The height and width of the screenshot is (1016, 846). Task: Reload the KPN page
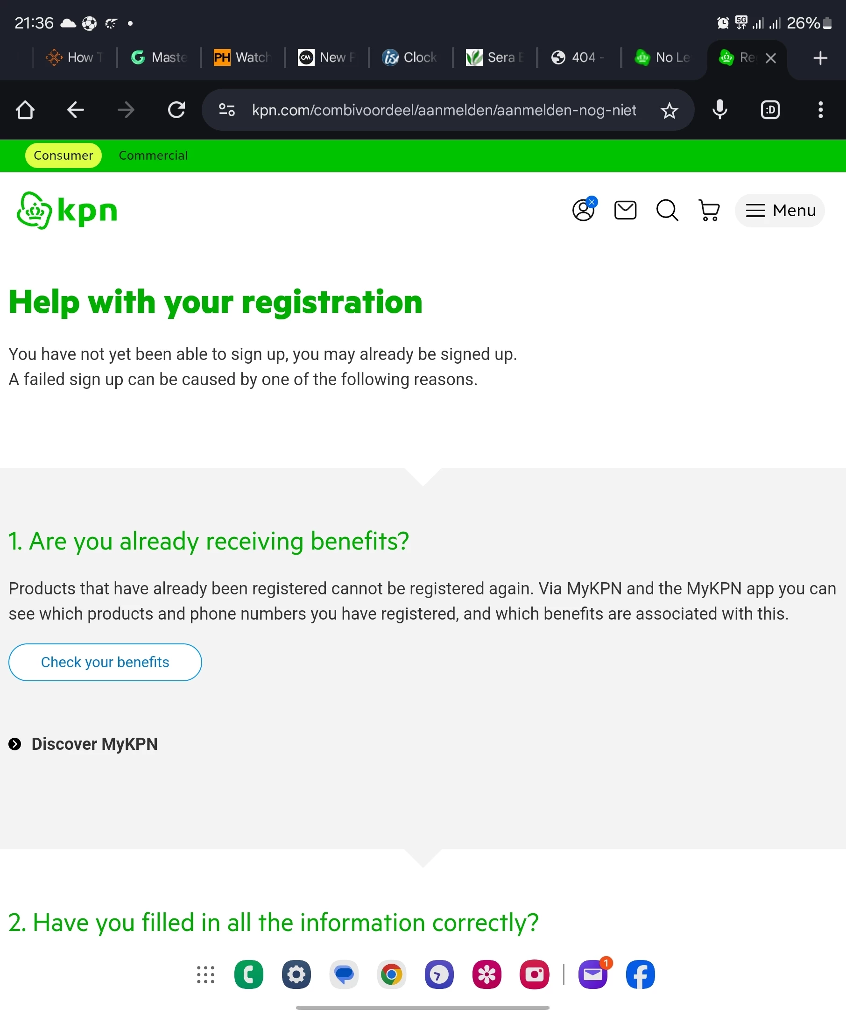point(176,110)
